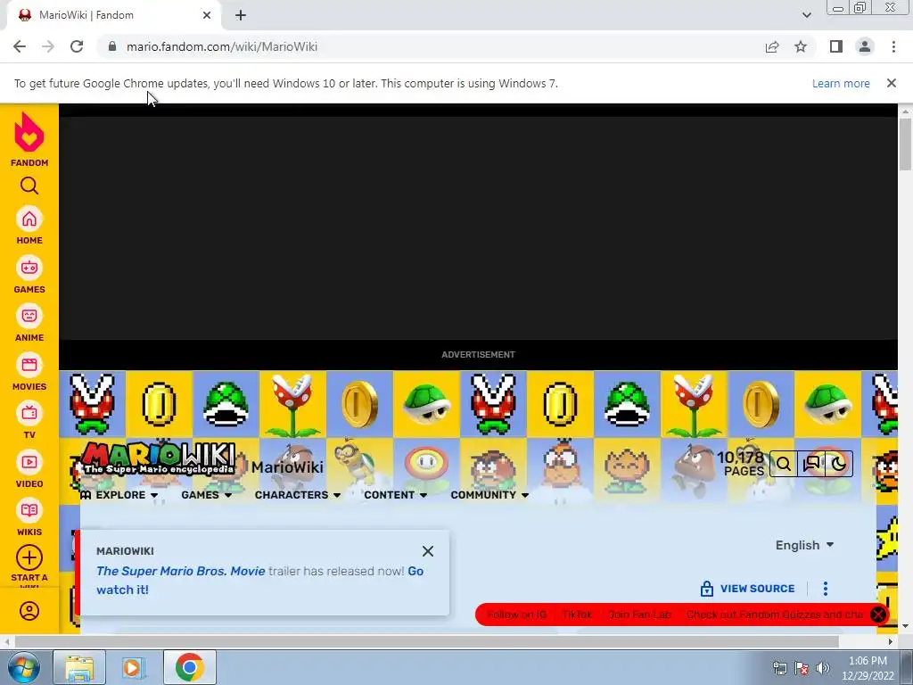Open the English language dropdown
This screenshot has height=685, width=913.
pyautogui.click(x=805, y=545)
